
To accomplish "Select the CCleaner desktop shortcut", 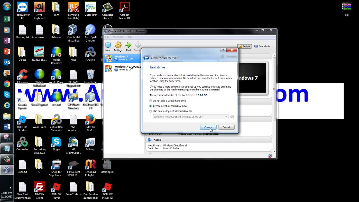I will click(22, 77).
